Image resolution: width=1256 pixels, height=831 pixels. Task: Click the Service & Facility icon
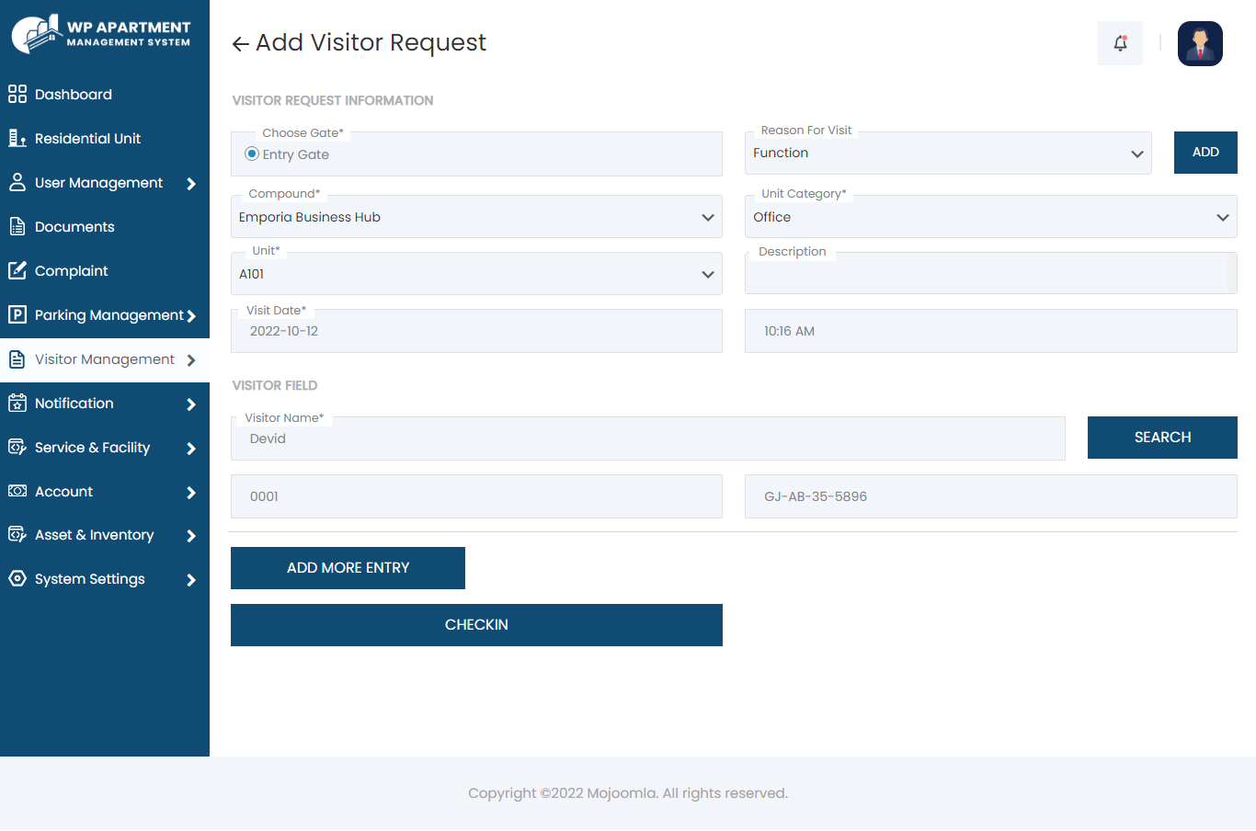tap(17, 447)
